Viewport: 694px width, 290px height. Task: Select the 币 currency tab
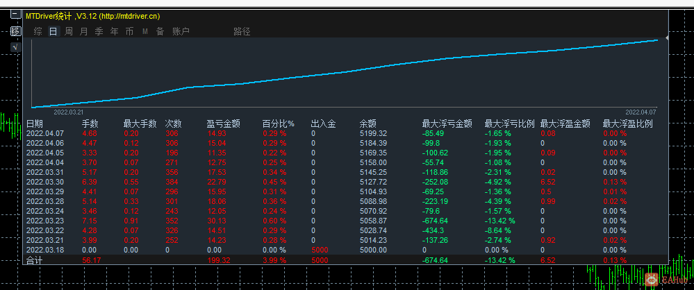pyautogui.click(x=129, y=31)
